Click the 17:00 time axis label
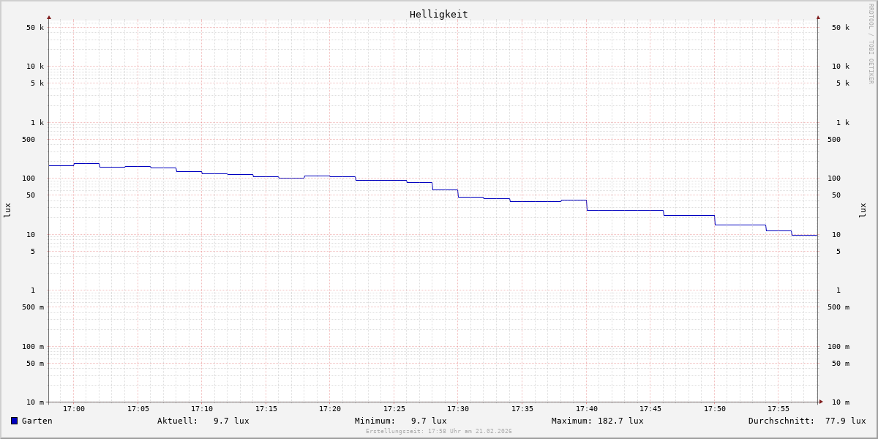This screenshot has height=439, width=878. [x=74, y=408]
